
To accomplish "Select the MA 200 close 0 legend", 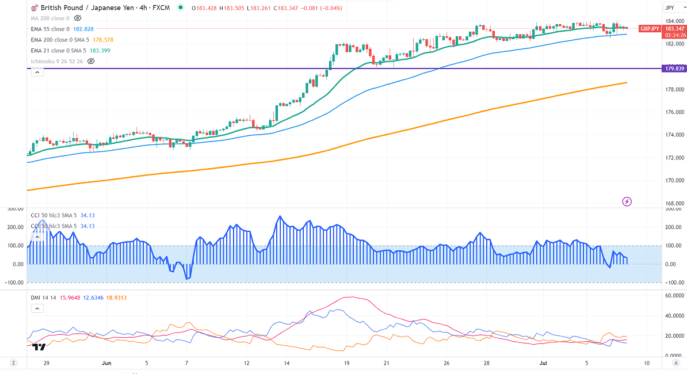I will click(50, 18).
